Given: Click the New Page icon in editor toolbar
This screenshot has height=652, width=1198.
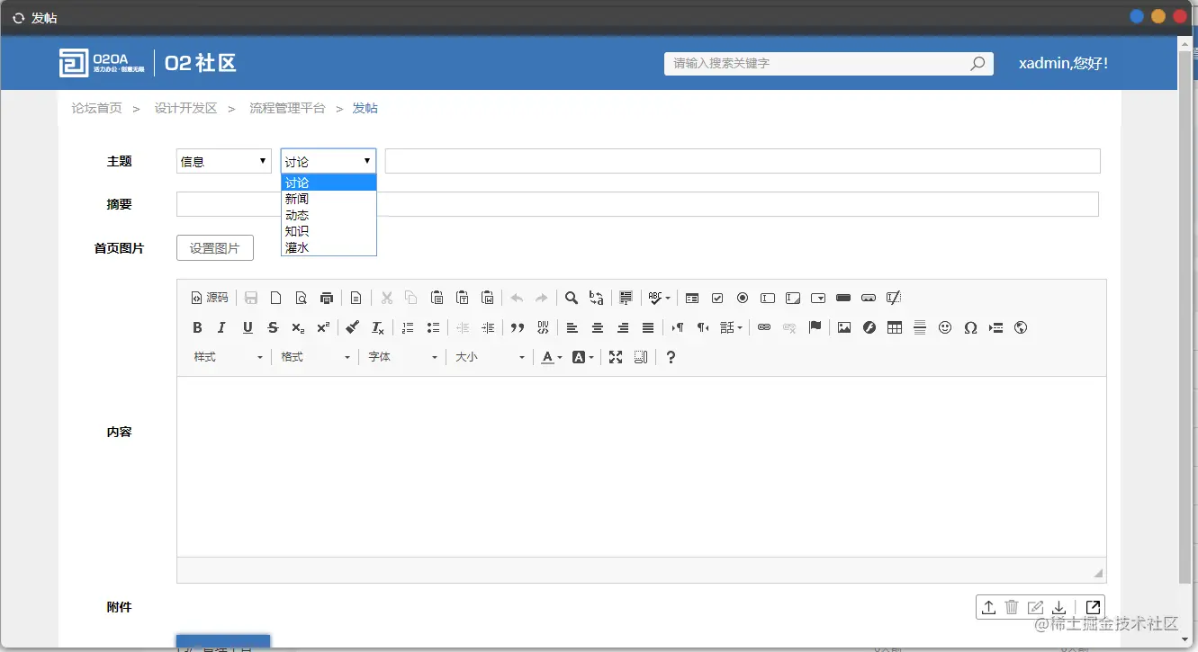Looking at the screenshot, I should tap(276, 298).
